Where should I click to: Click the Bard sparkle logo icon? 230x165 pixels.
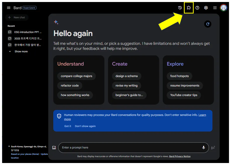pos(56,22)
